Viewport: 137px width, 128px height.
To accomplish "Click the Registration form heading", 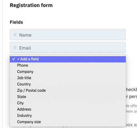I will click(31, 5).
